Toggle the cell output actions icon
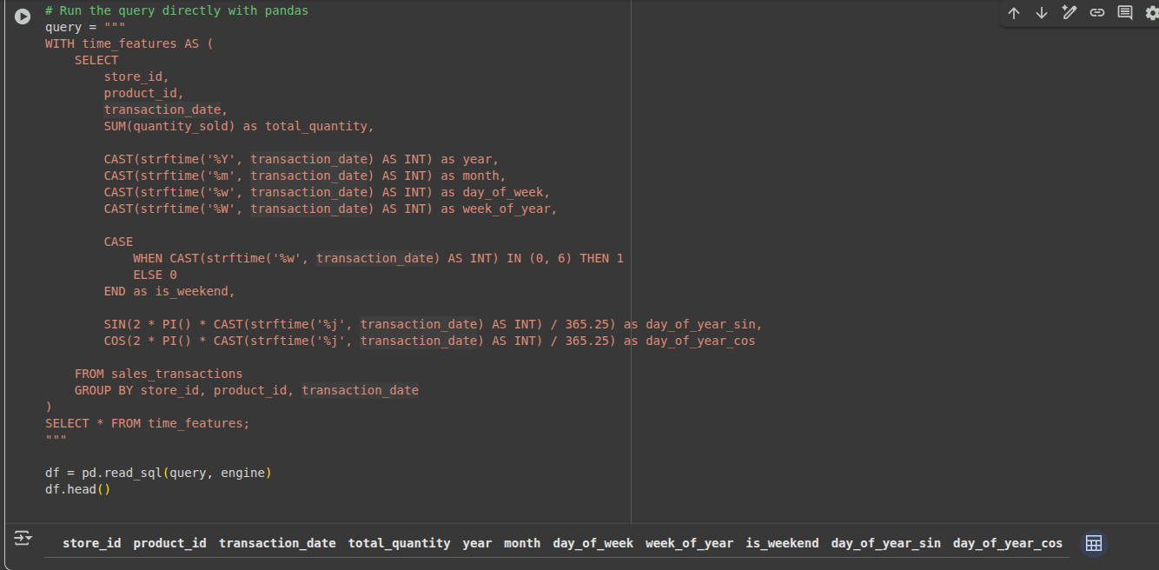This screenshot has height=570, width=1159. click(x=23, y=538)
